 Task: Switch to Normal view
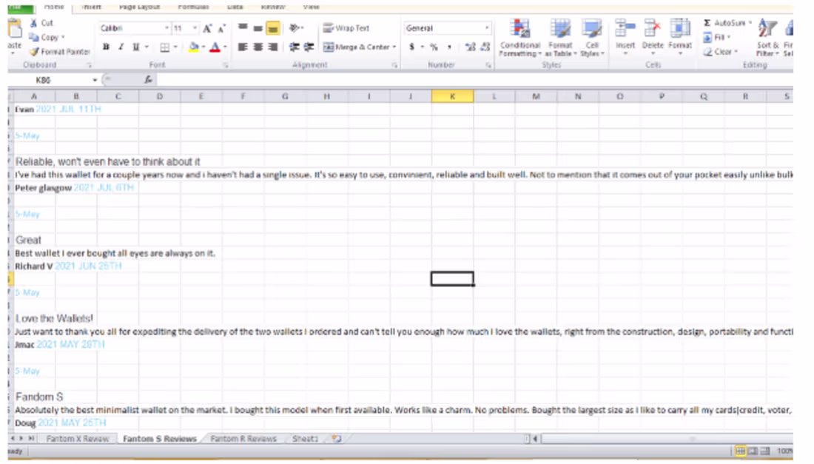coord(740,451)
